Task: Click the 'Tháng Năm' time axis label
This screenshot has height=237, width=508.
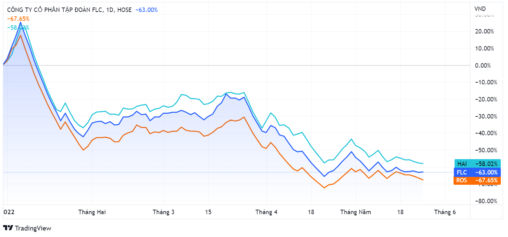Action: coord(355,212)
